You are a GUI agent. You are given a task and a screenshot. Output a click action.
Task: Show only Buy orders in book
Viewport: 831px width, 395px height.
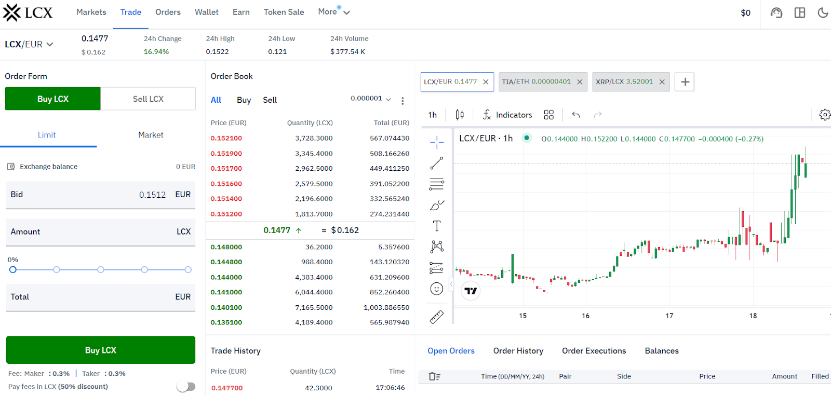(x=244, y=100)
